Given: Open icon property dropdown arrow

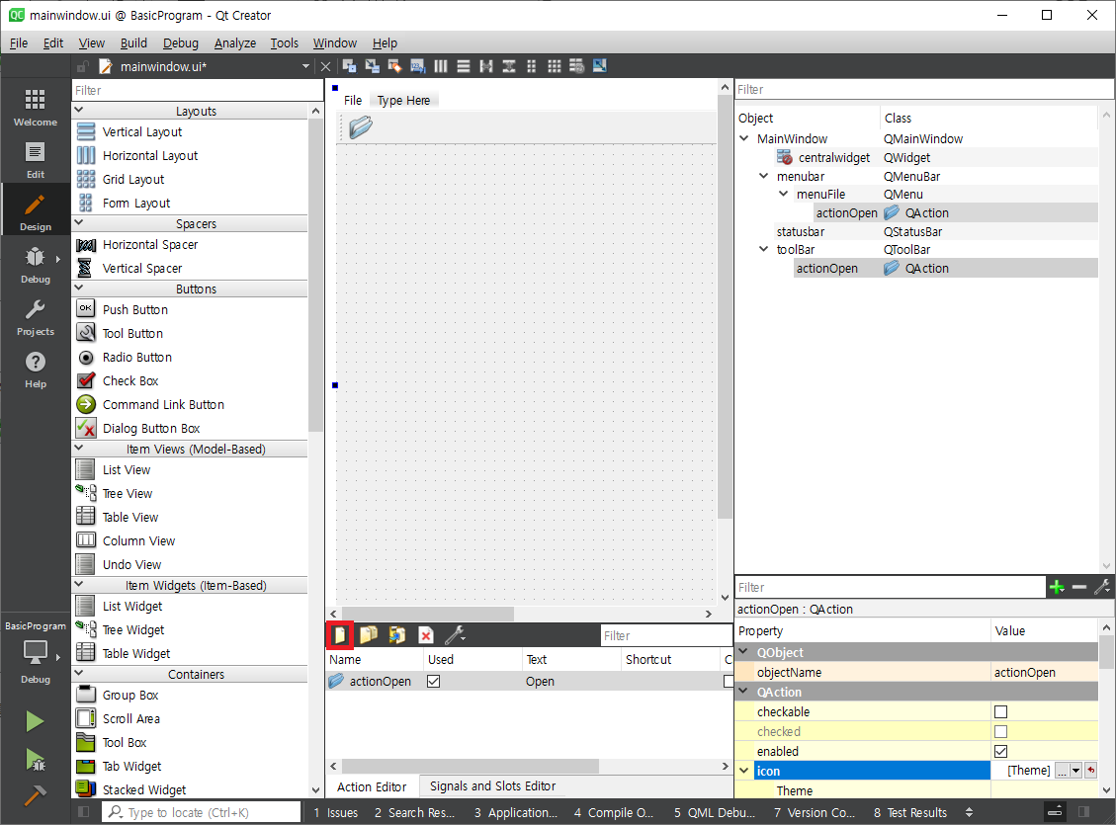Looking at the screenshot, I should point(1076,771).
